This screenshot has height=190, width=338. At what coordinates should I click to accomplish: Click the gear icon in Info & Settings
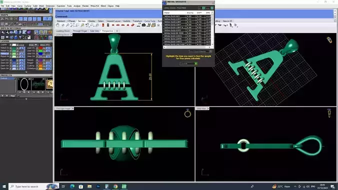pyautogui.click(x=2, y=32)
